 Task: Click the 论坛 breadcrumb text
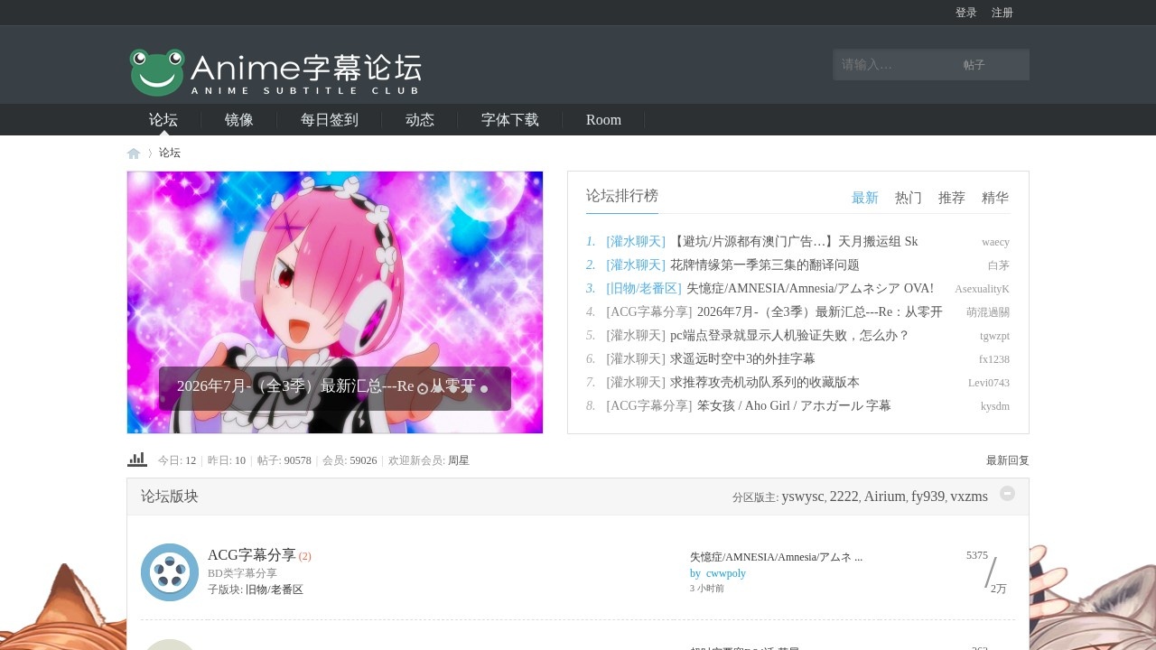point(170,153)
